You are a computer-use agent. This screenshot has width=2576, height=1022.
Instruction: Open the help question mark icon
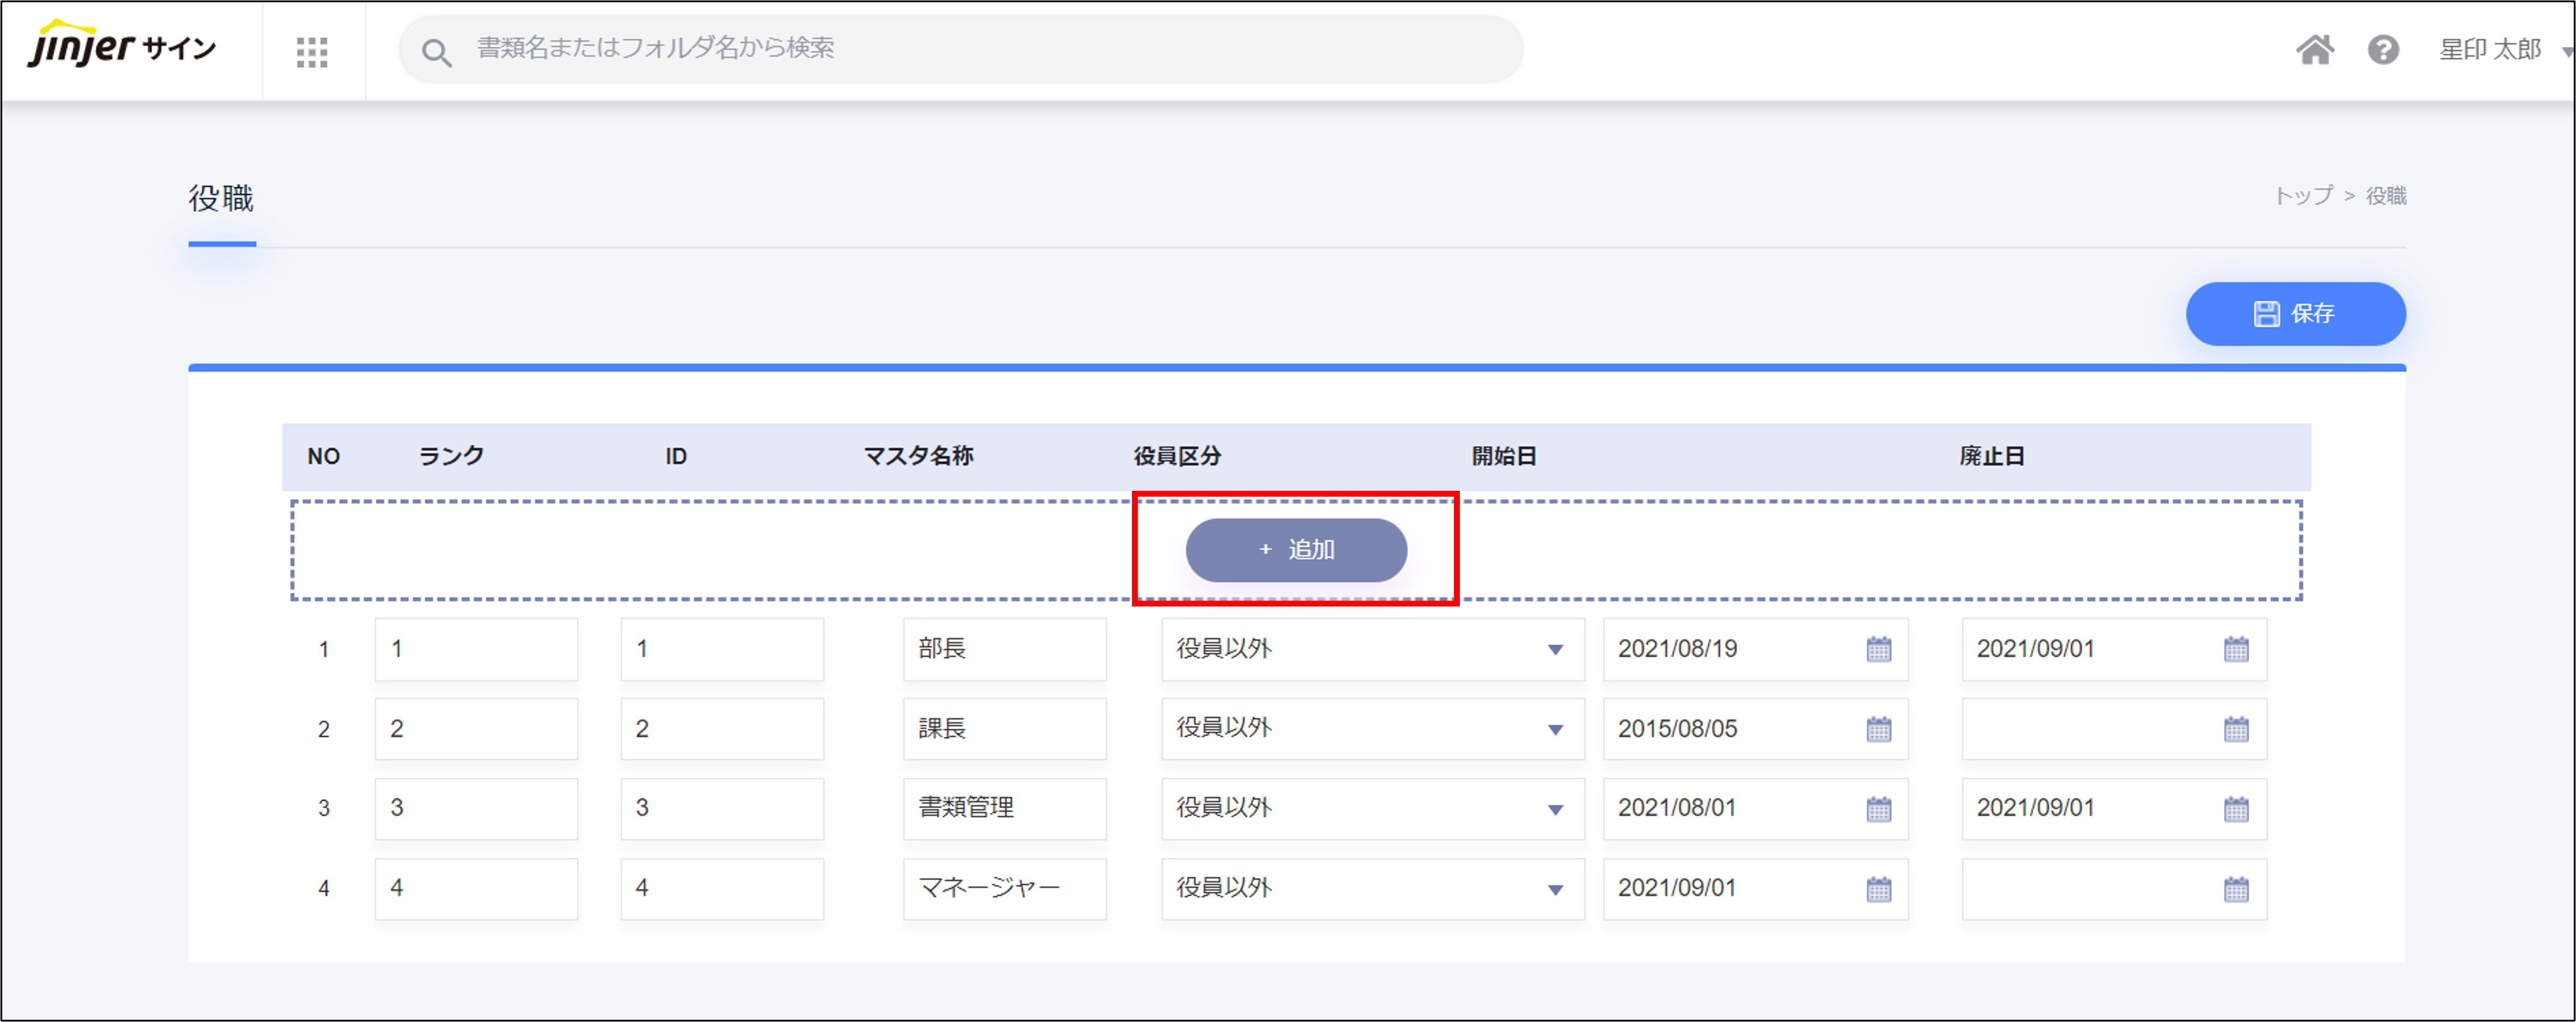tap(2383, 49)
